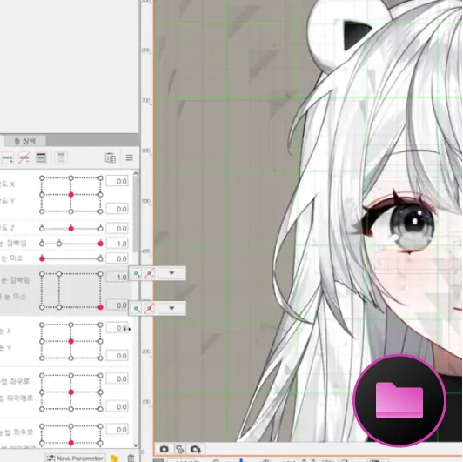Click the parameter list scroll-down arrow
Viewport: 463px width, 462px height.
click(136, 445)
